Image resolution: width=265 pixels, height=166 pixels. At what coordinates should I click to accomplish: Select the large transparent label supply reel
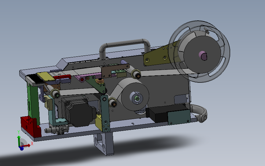click(x=199, y=52)
